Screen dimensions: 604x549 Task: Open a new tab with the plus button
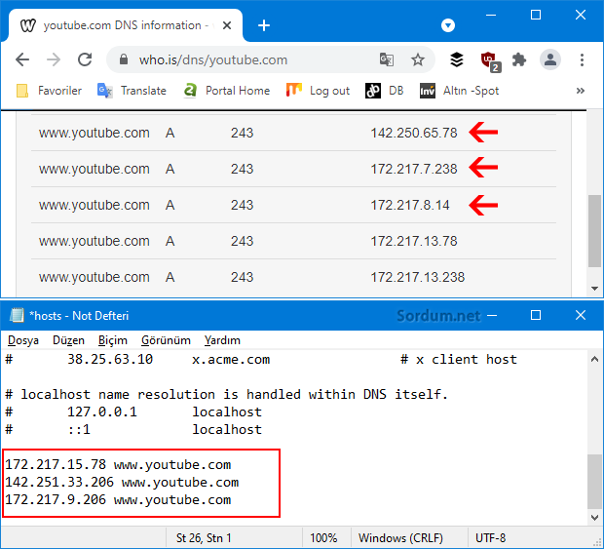coord(264,25)
